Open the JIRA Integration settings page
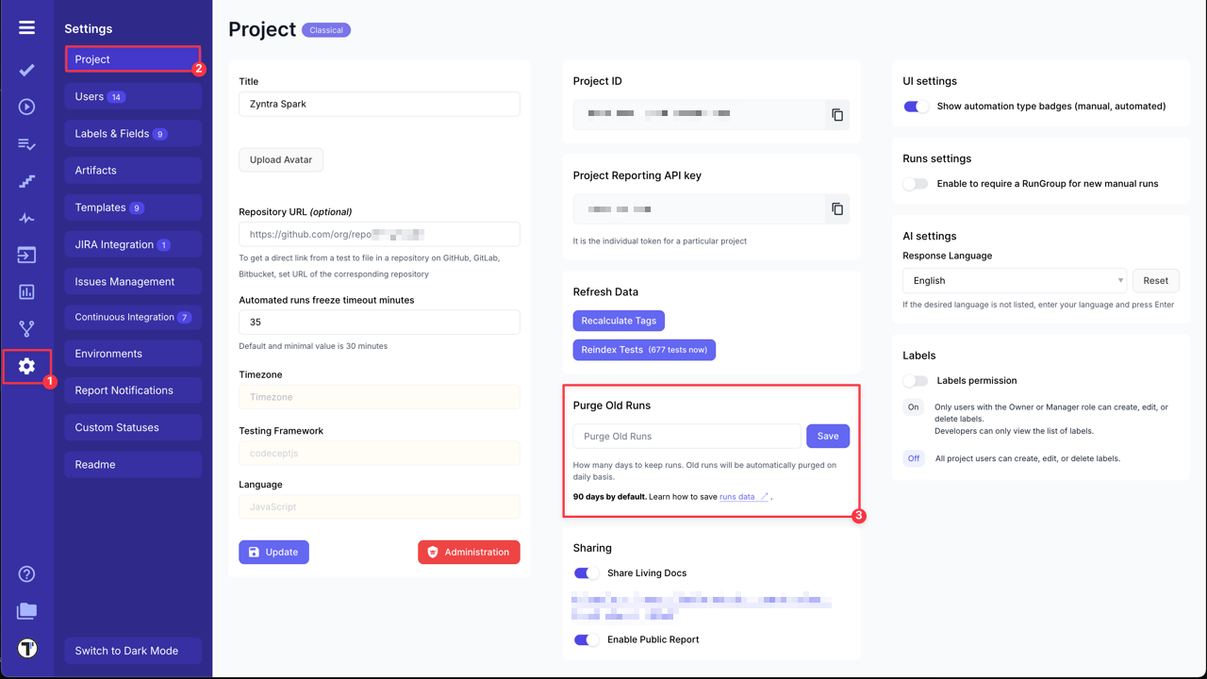Viewport: 1207px width, 679px height. pos(132,244)
